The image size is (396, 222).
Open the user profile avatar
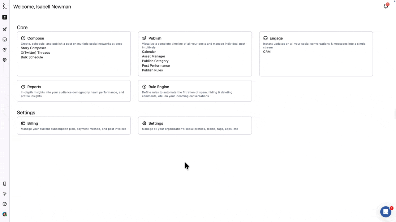(5, 214)
